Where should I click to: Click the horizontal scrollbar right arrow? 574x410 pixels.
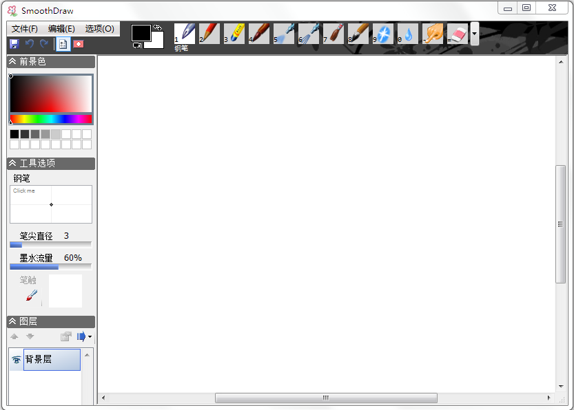(x=549, y=398)
